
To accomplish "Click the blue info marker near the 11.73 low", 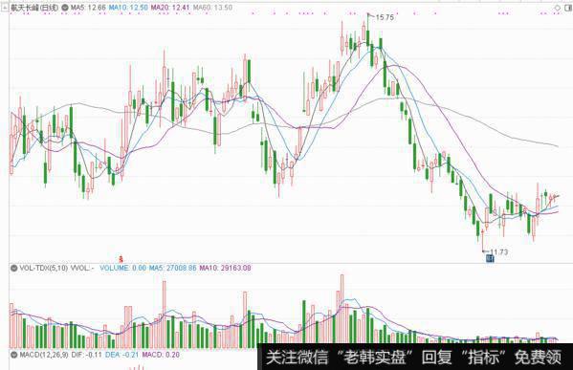I will [x=490, y=258].
